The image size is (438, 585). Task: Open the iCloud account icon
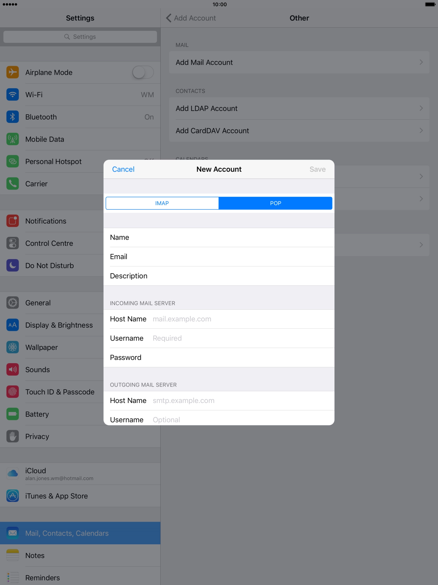coord(13,473)
